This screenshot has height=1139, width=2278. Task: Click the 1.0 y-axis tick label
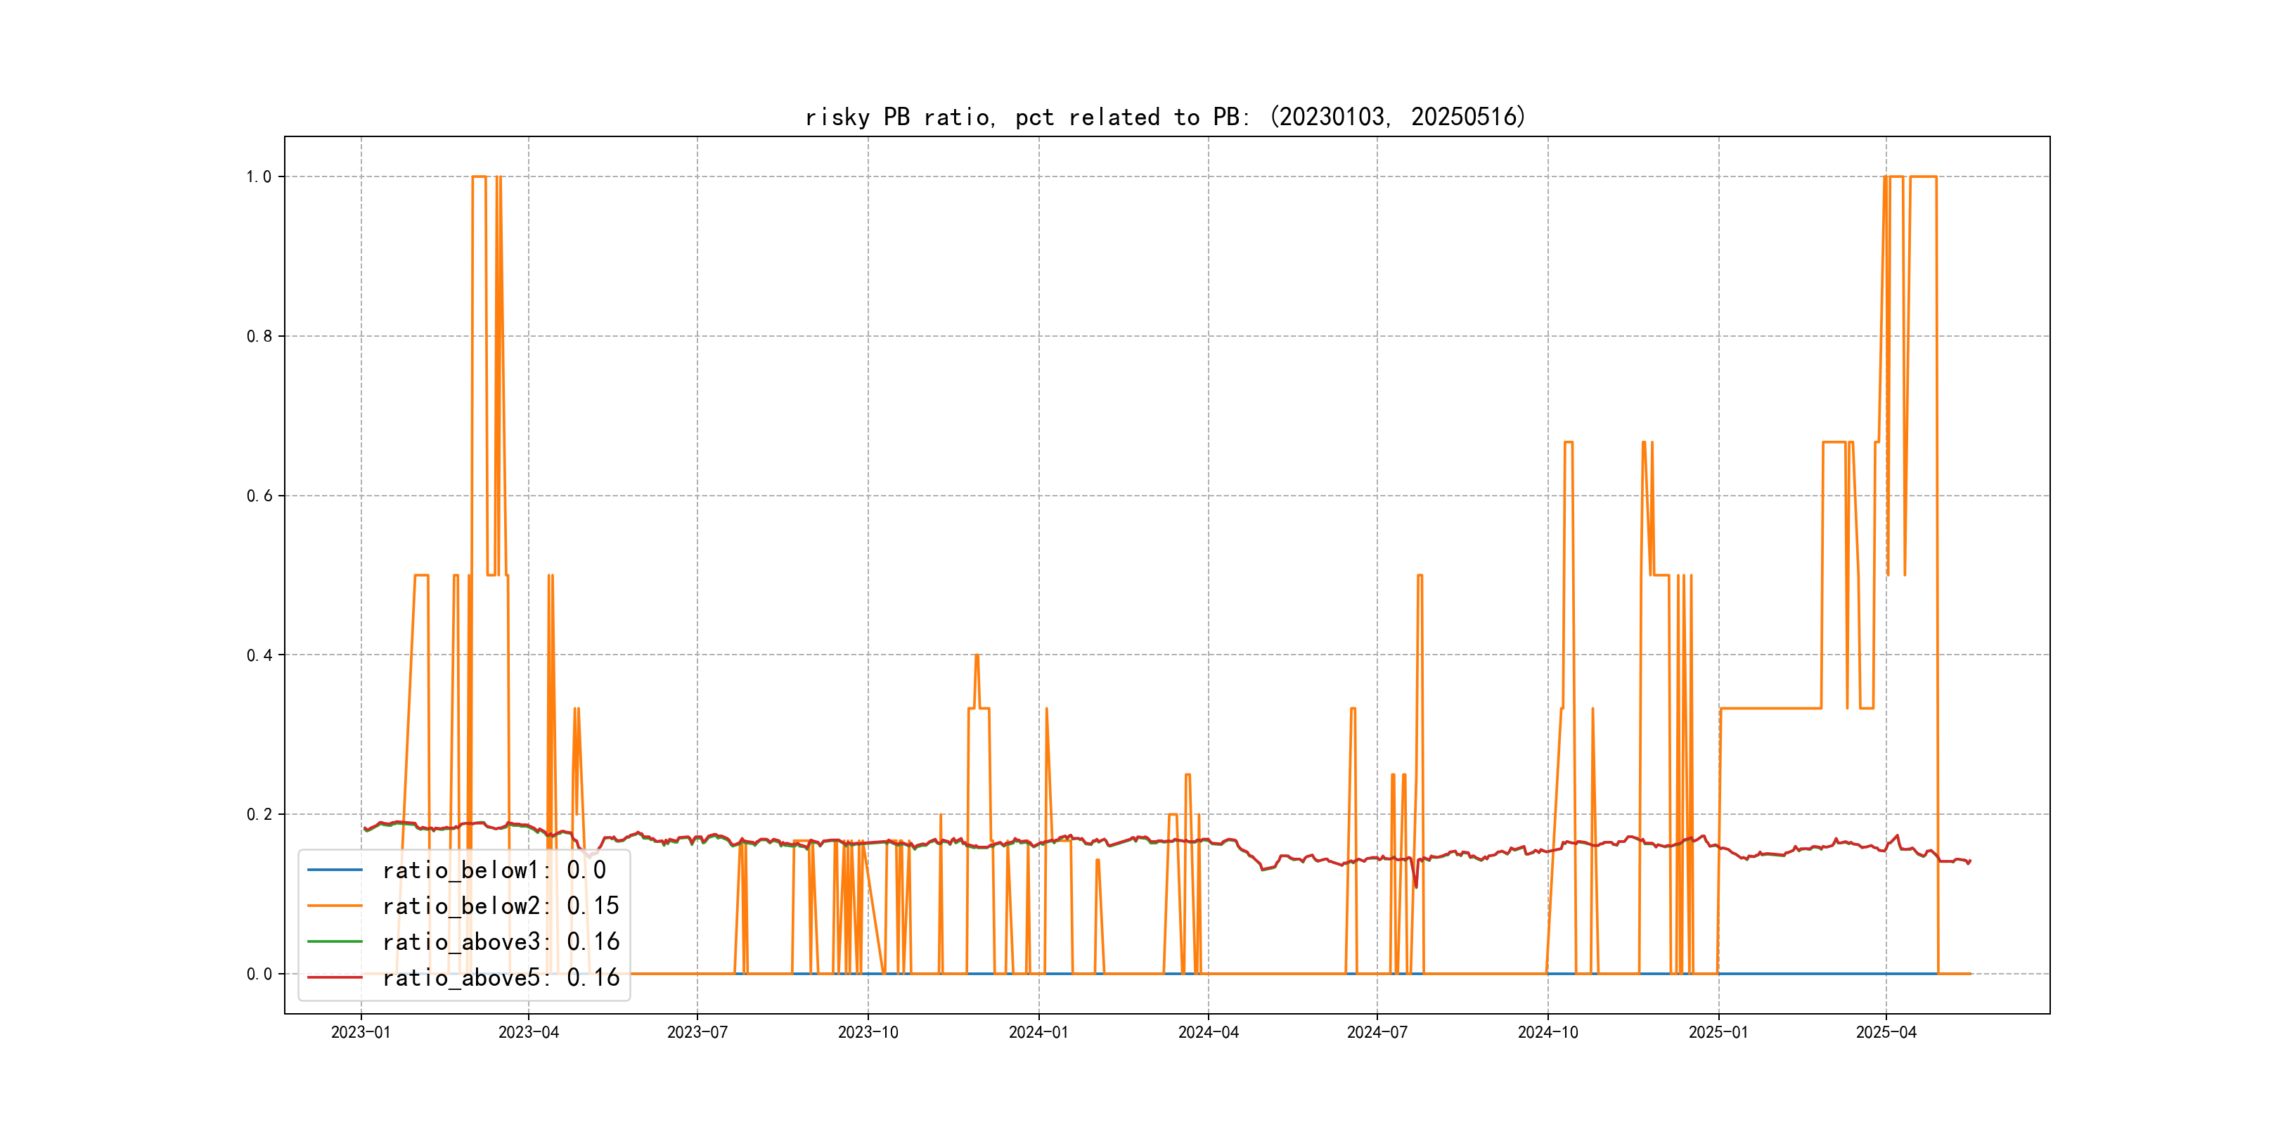click(x=258, y=177)
